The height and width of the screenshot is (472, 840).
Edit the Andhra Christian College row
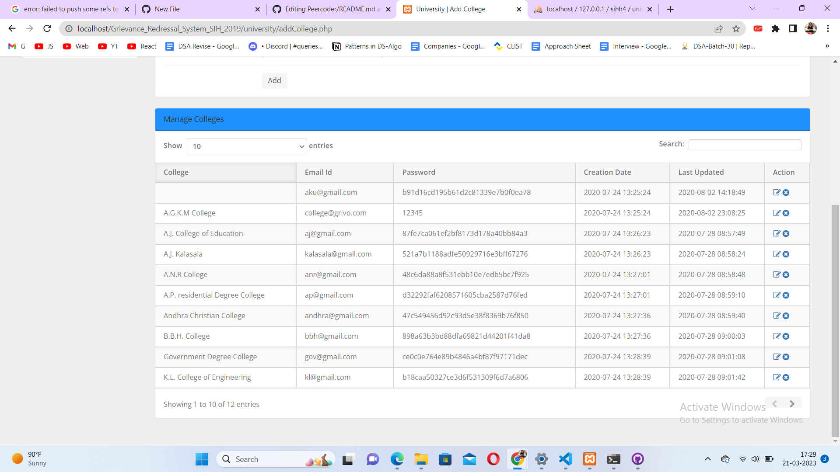(777, 316)
